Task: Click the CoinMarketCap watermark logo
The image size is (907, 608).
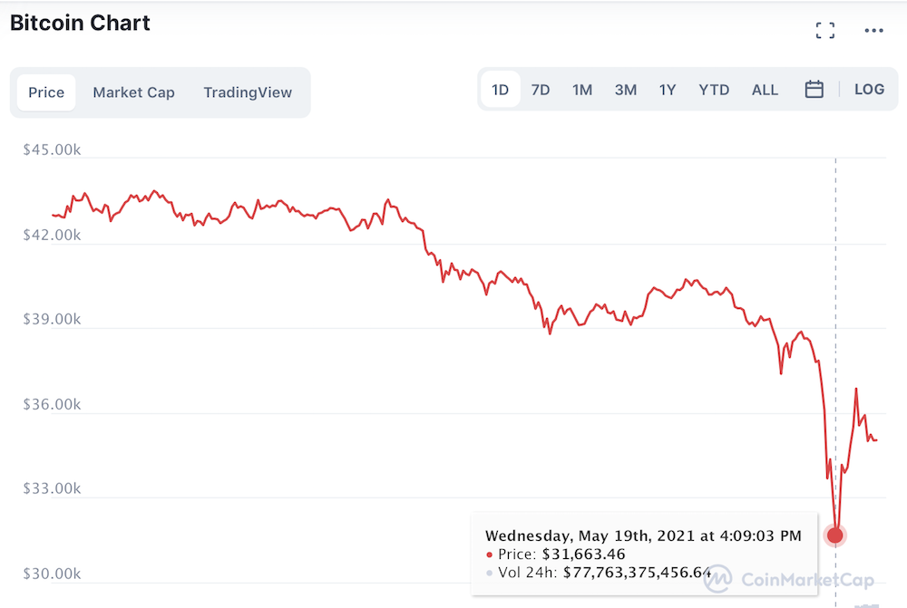Action: [x=789, y=579]
